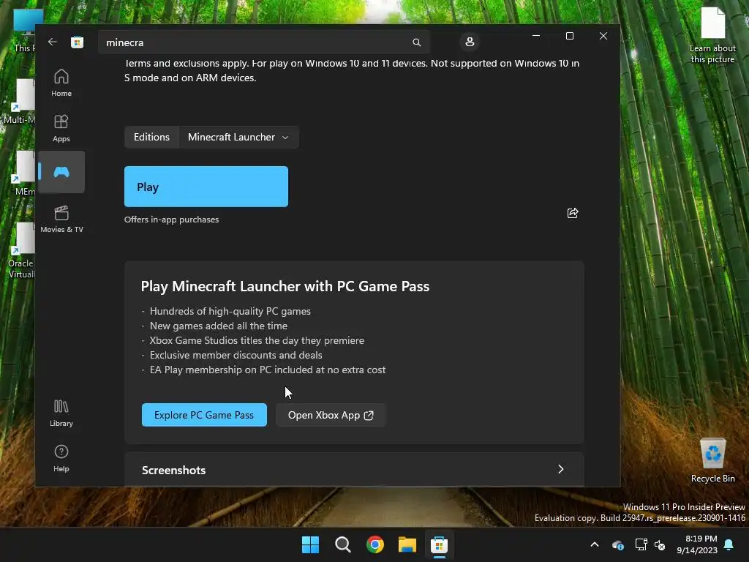Open the user account profile icon
The height and width of the screenshot is (562, 749).
click(x=470, y=42)
